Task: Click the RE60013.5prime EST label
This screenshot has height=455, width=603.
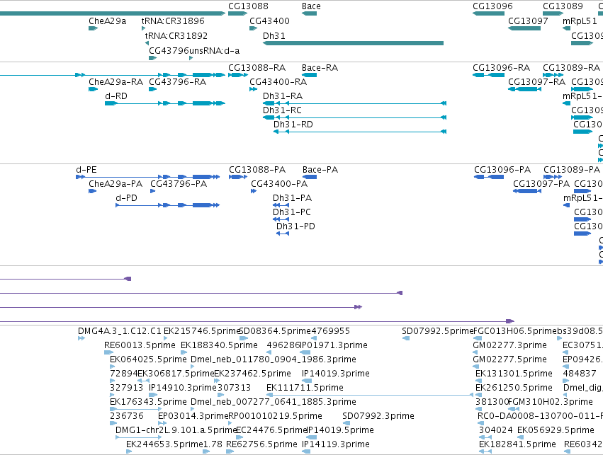Action: pos(140,345)
